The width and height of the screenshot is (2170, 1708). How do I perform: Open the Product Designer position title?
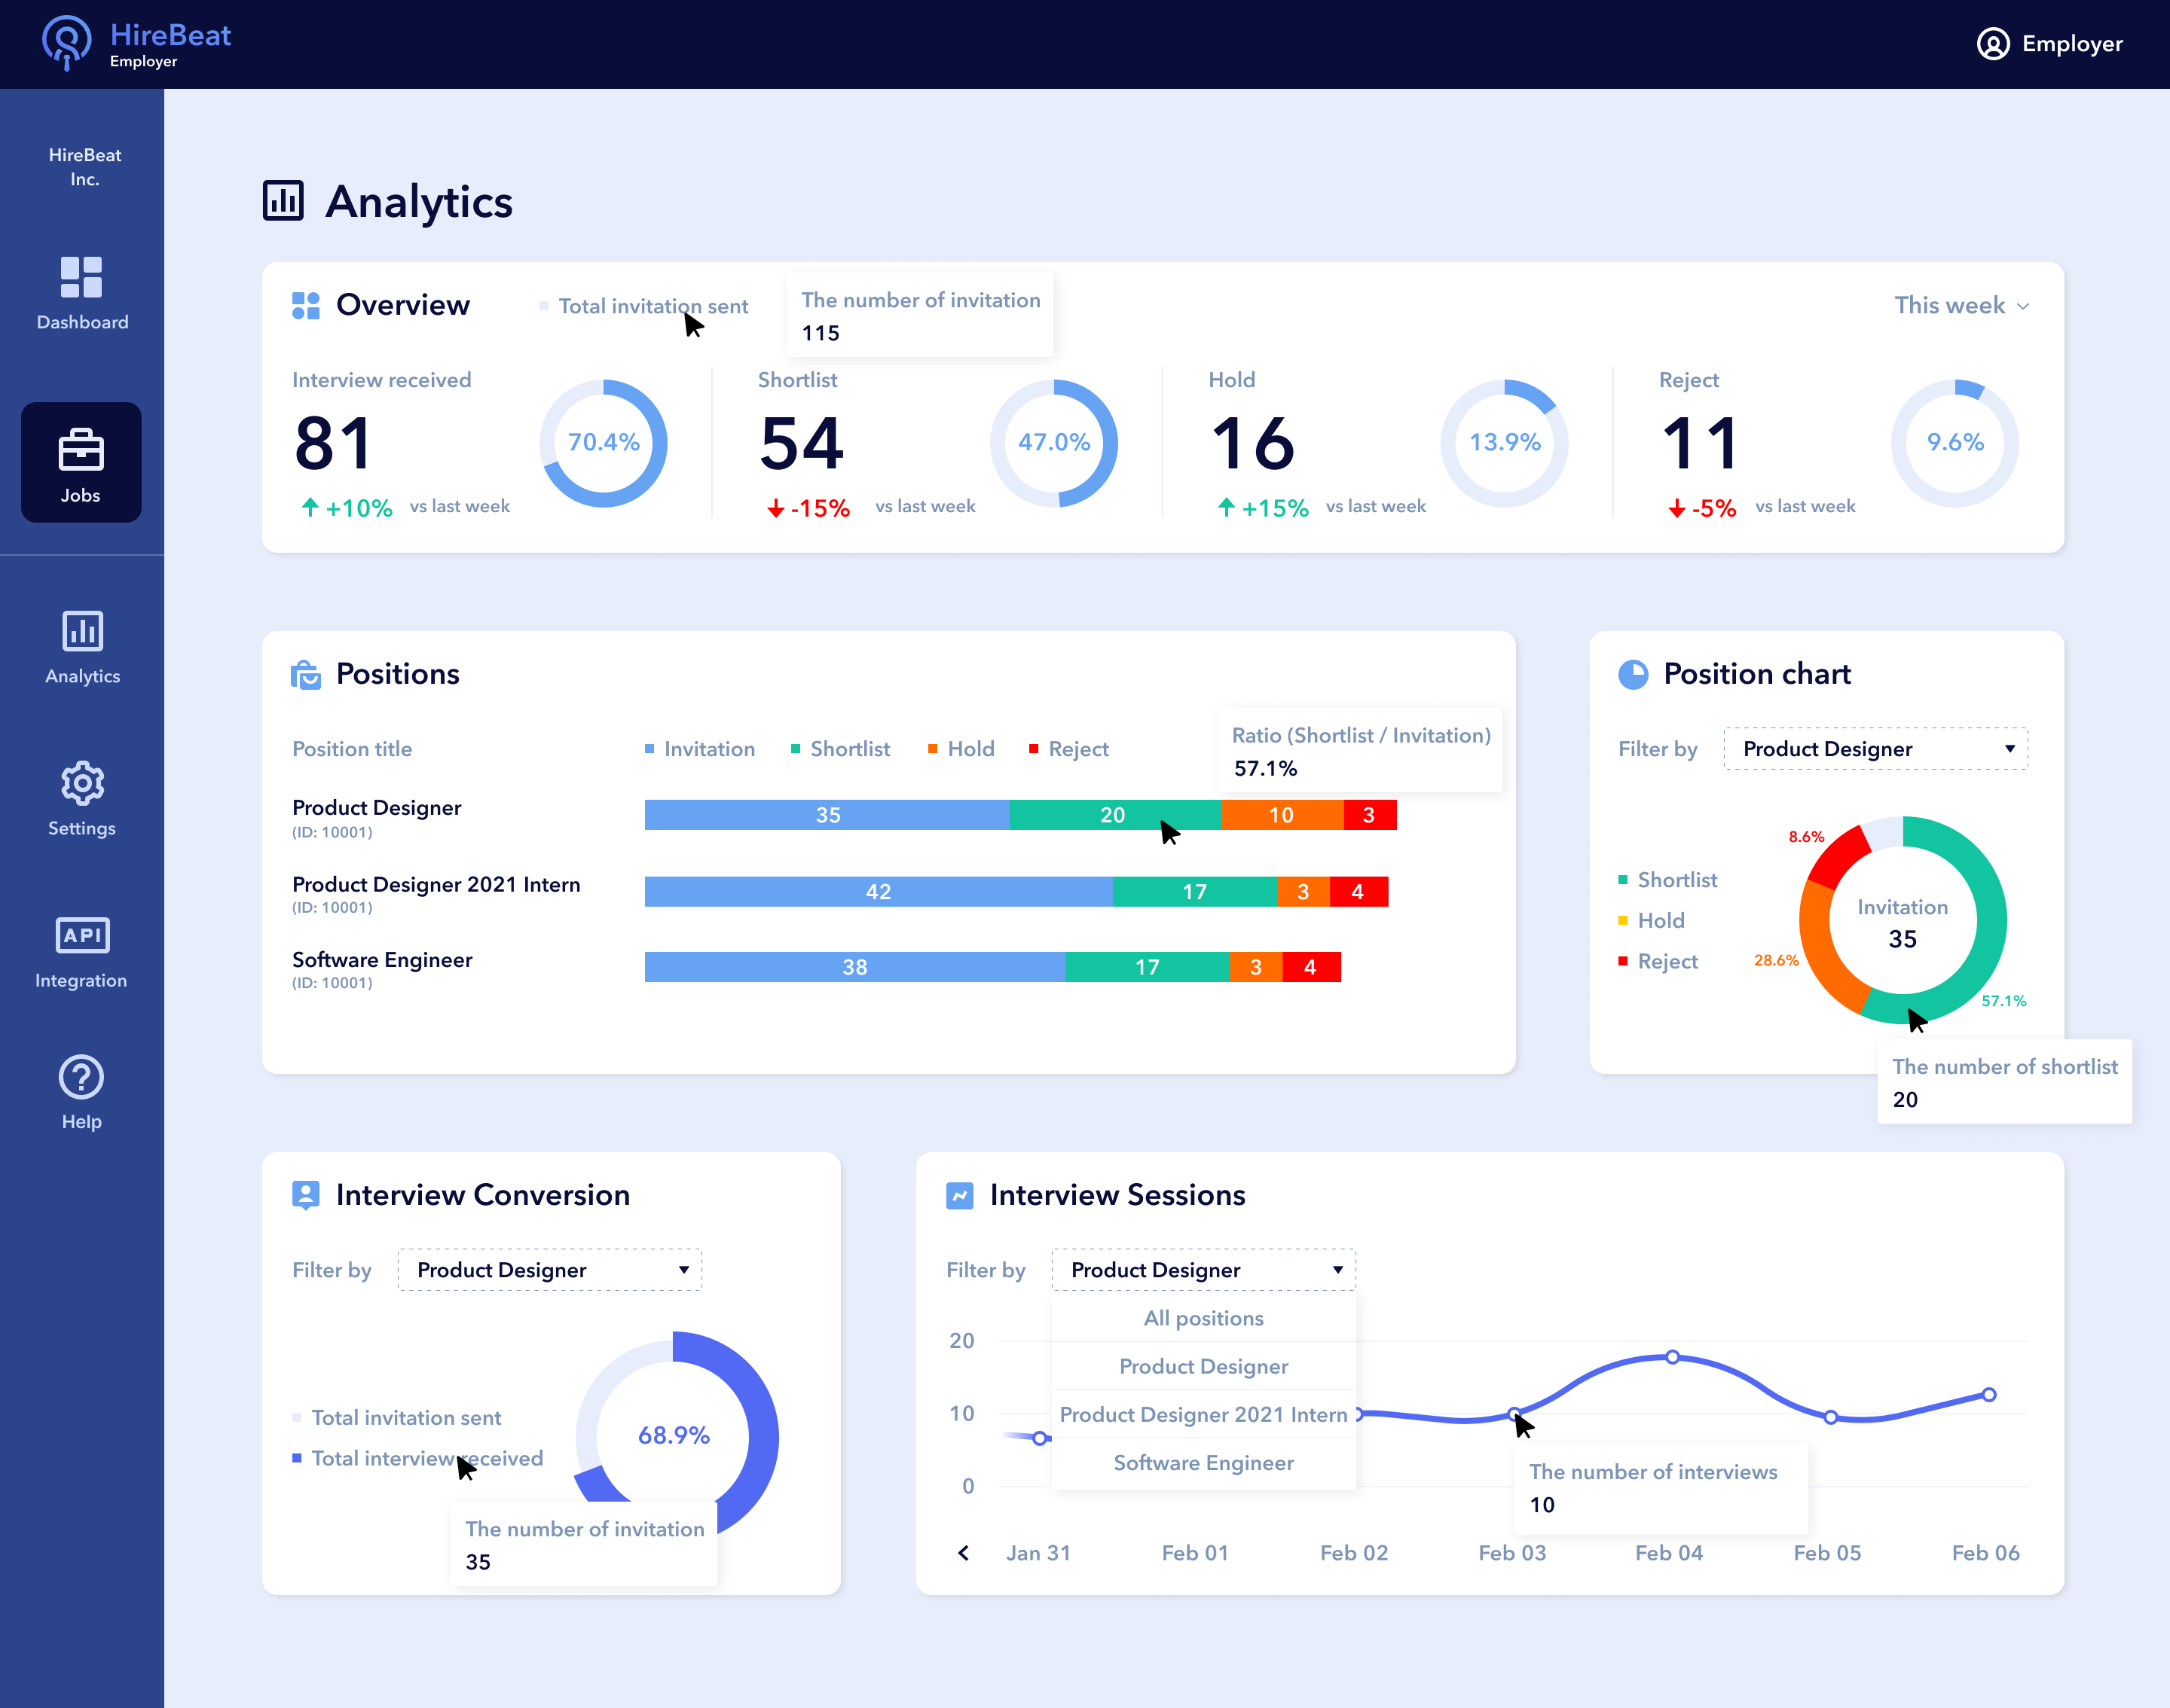coord(376,808)
